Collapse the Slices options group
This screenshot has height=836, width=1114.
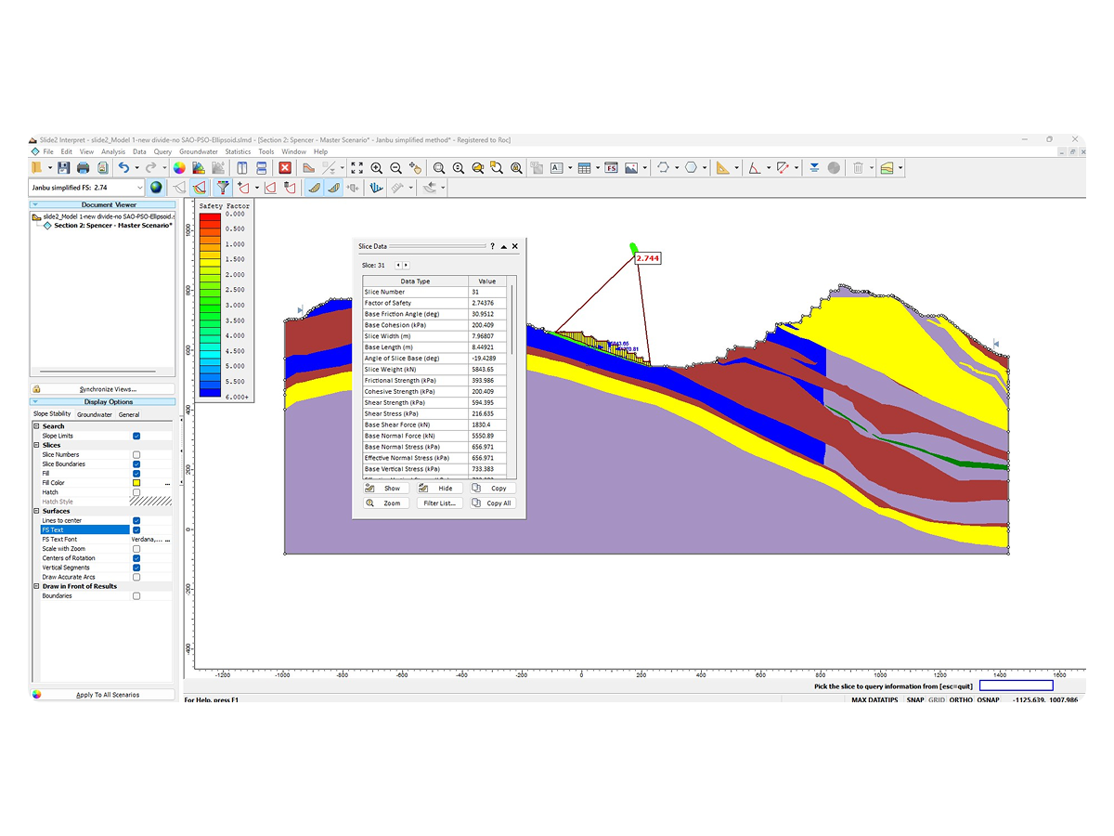36,445
